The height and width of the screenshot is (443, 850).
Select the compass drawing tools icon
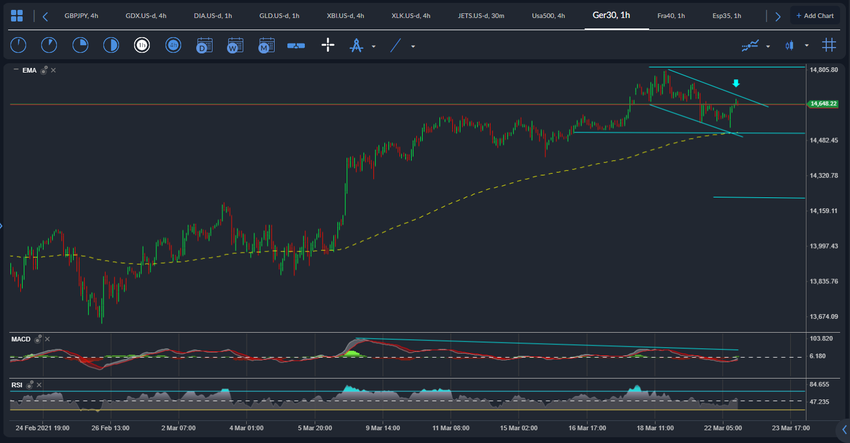tap(356, 45)
